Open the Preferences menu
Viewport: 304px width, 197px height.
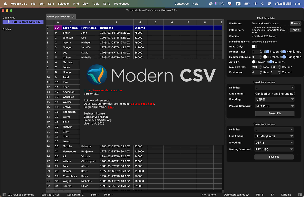122,4
